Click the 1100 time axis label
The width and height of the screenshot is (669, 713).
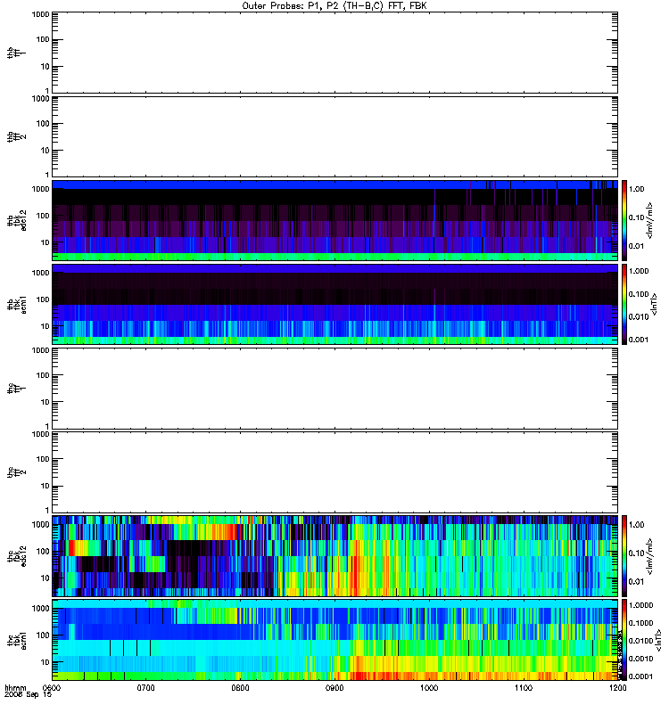click(x=524, y=688)
